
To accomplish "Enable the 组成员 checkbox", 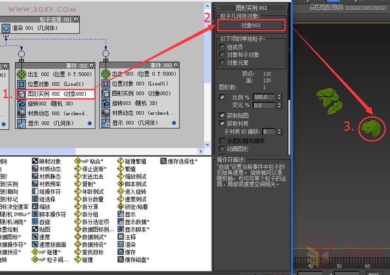I will tap(223, 47).
